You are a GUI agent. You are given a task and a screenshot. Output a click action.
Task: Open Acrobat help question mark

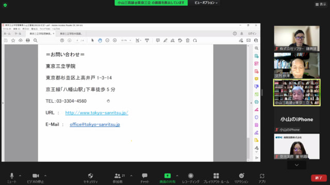click(235, 33)
